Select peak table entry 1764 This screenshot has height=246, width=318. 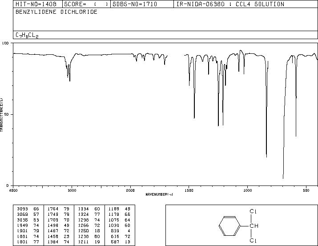tap(53, 209)
